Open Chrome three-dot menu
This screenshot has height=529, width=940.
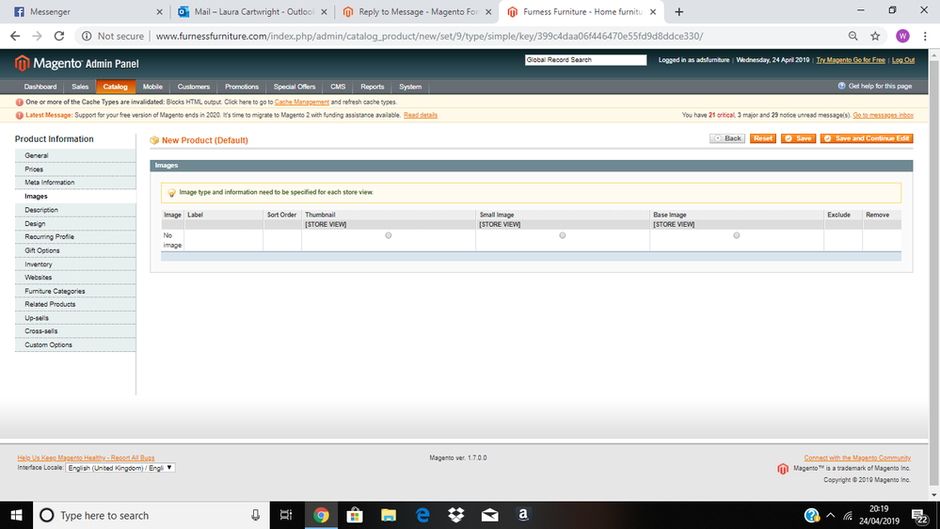click(x=925, y=36)
